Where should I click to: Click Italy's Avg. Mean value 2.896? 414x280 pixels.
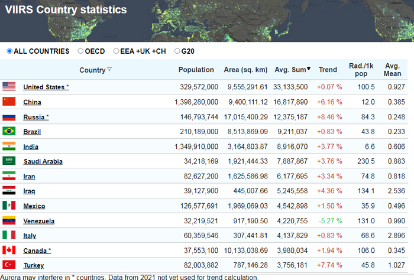pos(396,236)
